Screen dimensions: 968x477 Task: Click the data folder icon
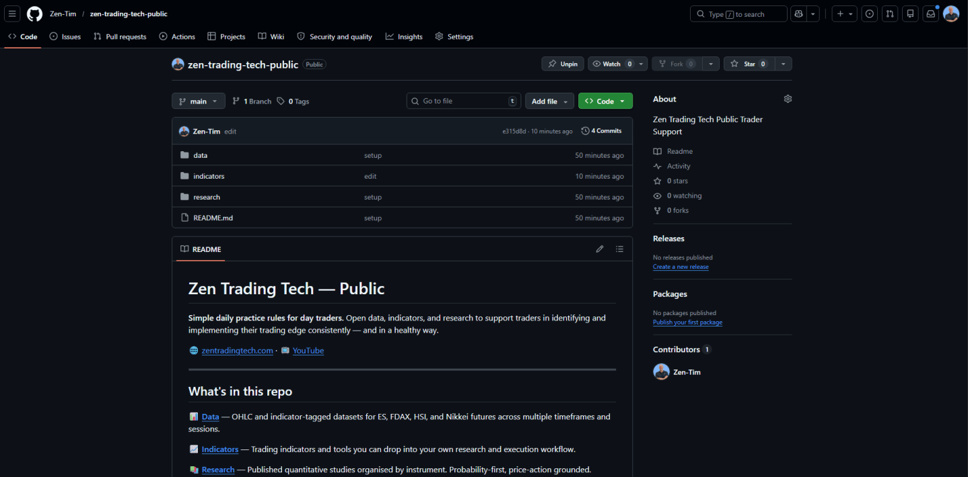tap(184, 155)
